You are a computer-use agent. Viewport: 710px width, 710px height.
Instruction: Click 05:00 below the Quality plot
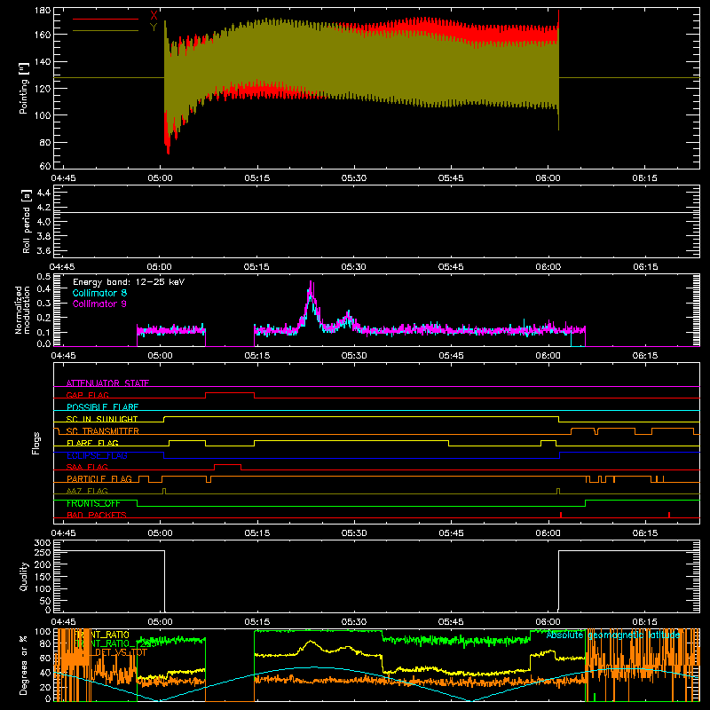tap(160, 622)
